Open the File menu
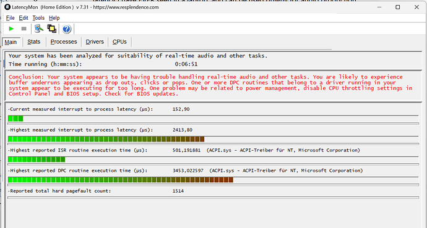 [11, 18]
